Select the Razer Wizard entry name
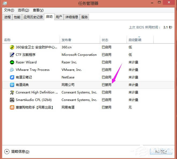This screenshot has width=177, height=159. pyautogui.click(x=26, y=62)
